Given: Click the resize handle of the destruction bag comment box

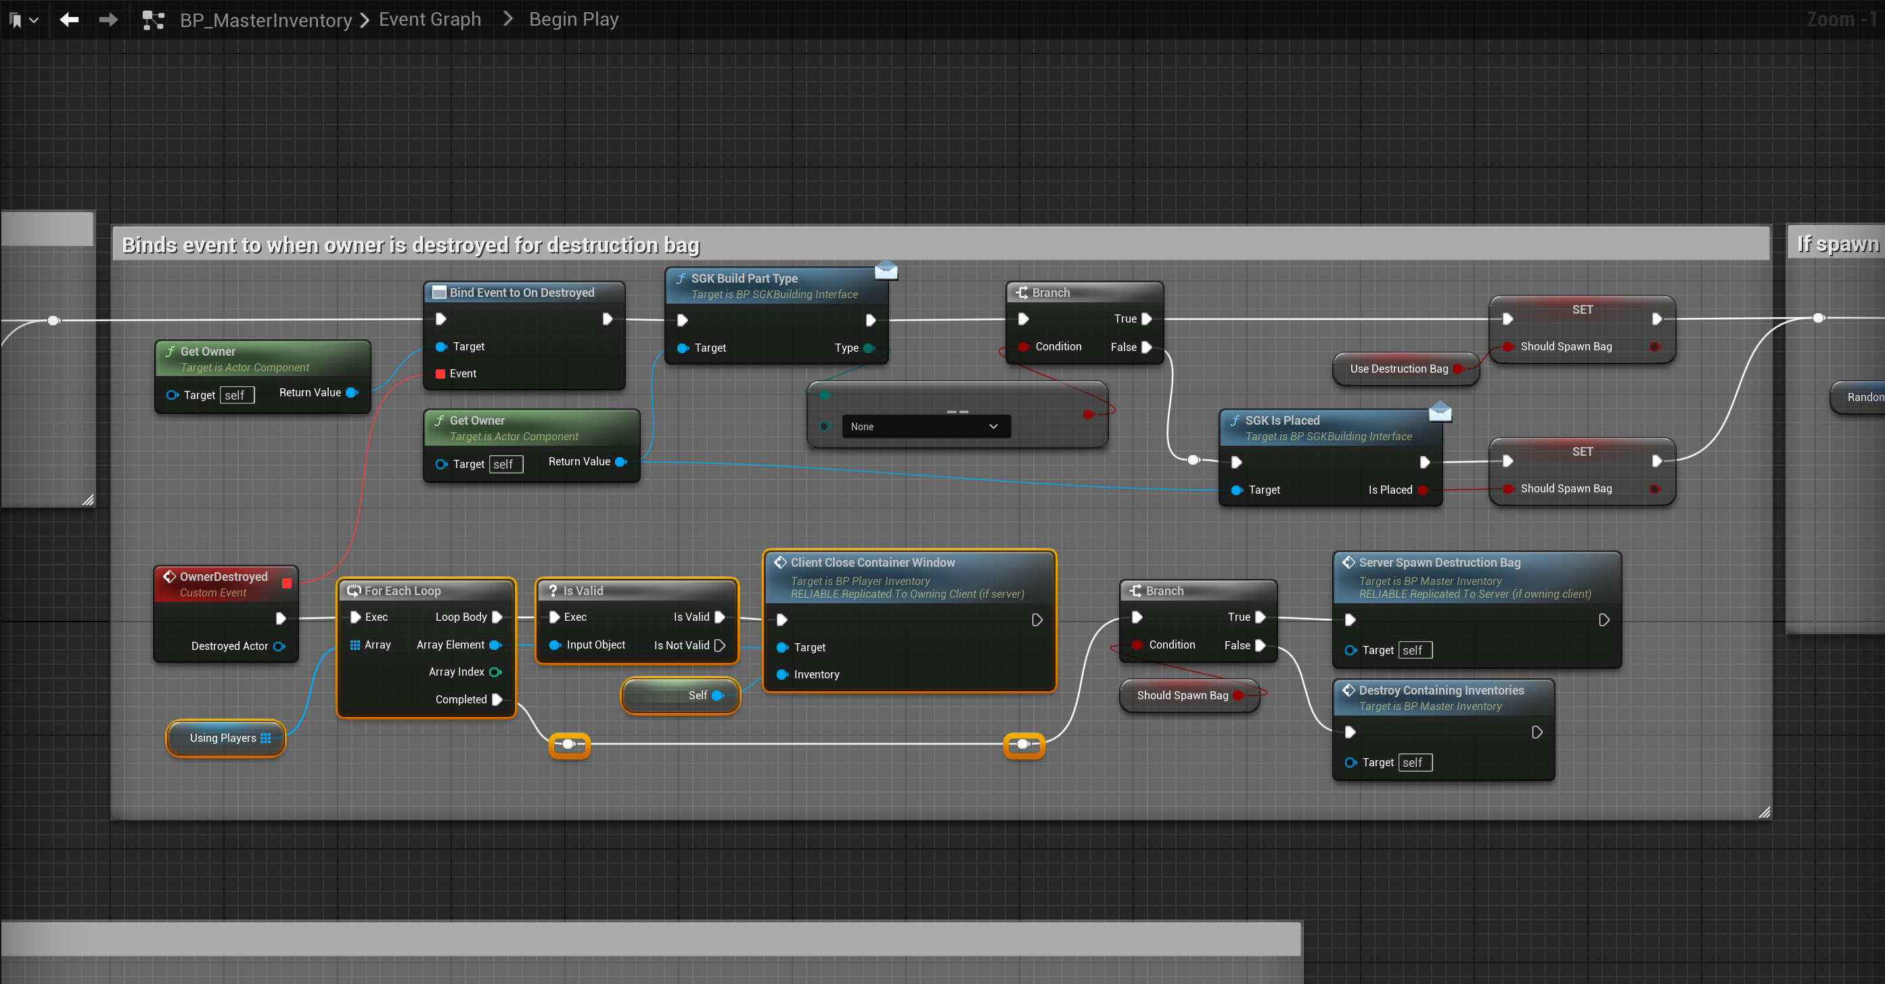Looking at the screenshot, I should 1765,812.
